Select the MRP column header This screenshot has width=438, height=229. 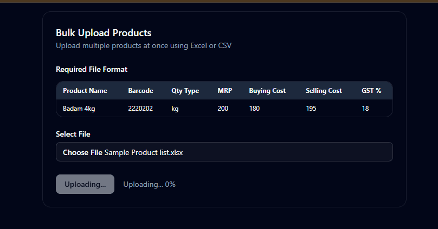point(224,91)
